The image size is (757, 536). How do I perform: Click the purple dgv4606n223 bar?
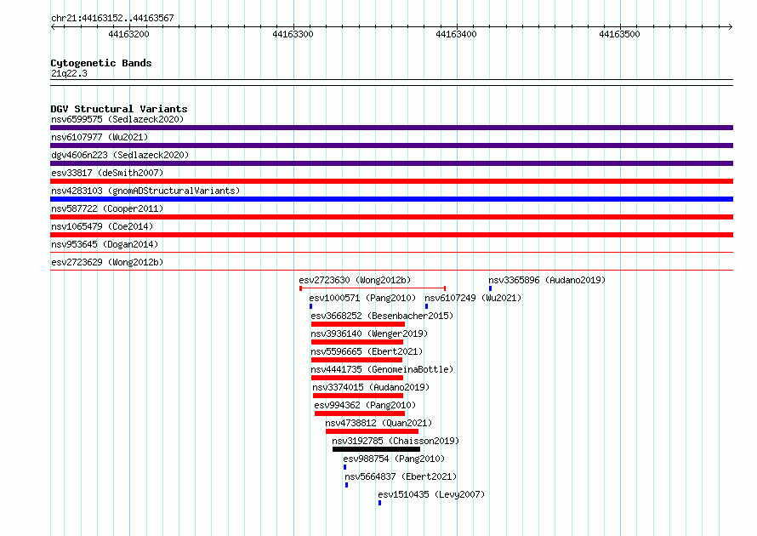click(x=391, y=163)
